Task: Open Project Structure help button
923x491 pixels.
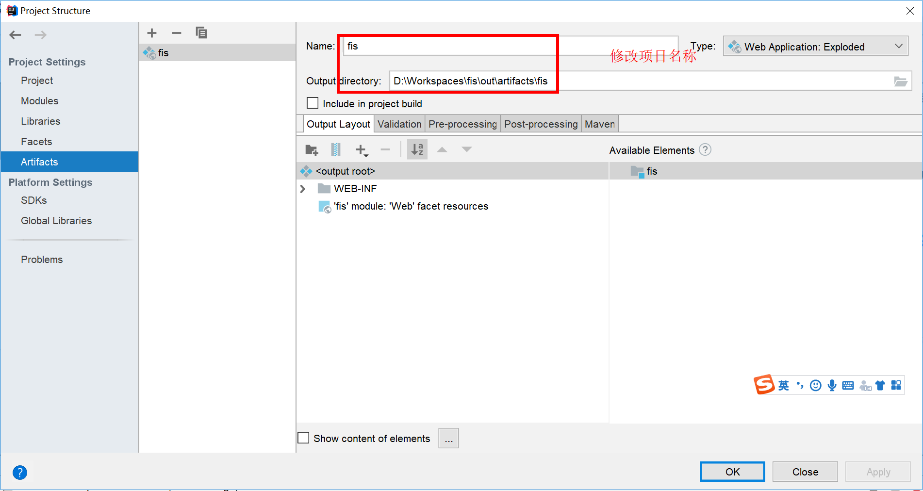Action: coord(20,472)
